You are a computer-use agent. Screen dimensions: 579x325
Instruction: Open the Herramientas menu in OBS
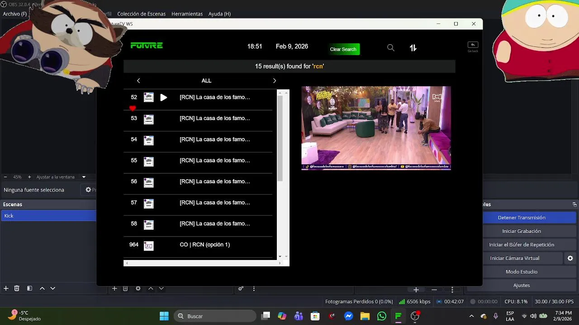point(187,14)
